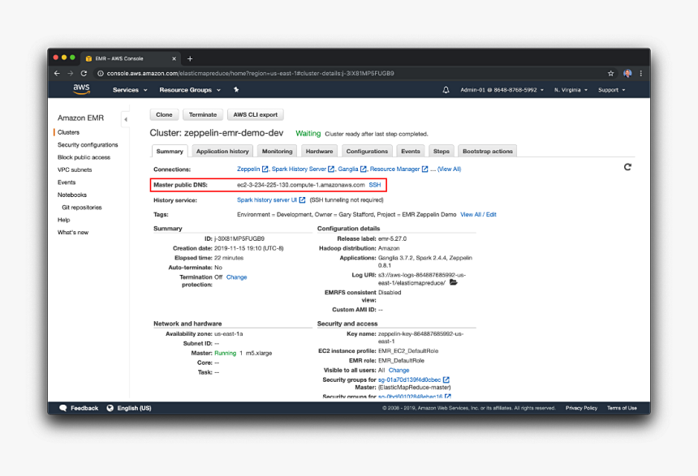Reload the page using browser refresh button
The height and width of the screenshot is (476, 698).
click(x=84, y=73)
